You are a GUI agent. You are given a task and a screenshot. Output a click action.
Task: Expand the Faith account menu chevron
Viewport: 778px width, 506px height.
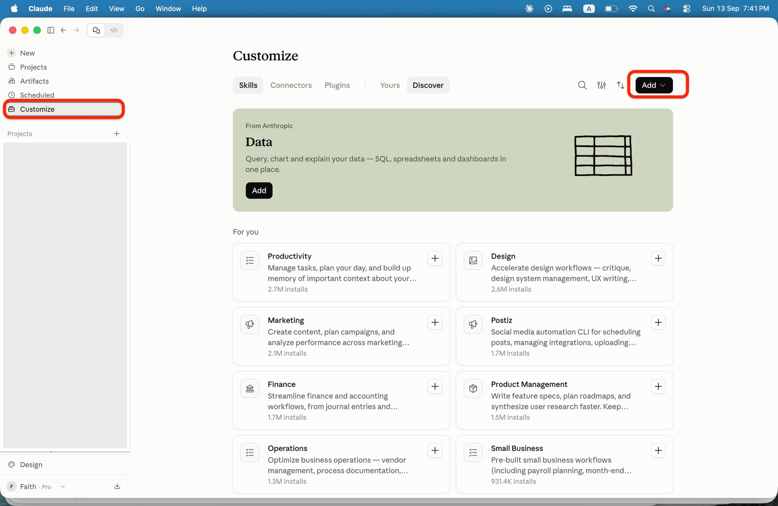tap(63, 486)
